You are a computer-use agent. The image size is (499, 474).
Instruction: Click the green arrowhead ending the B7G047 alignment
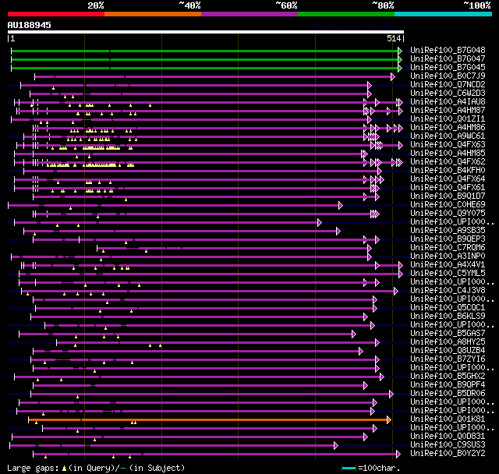(x=400, y=59)
